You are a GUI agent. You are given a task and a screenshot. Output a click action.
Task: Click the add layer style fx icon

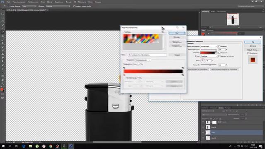(241, 142)
